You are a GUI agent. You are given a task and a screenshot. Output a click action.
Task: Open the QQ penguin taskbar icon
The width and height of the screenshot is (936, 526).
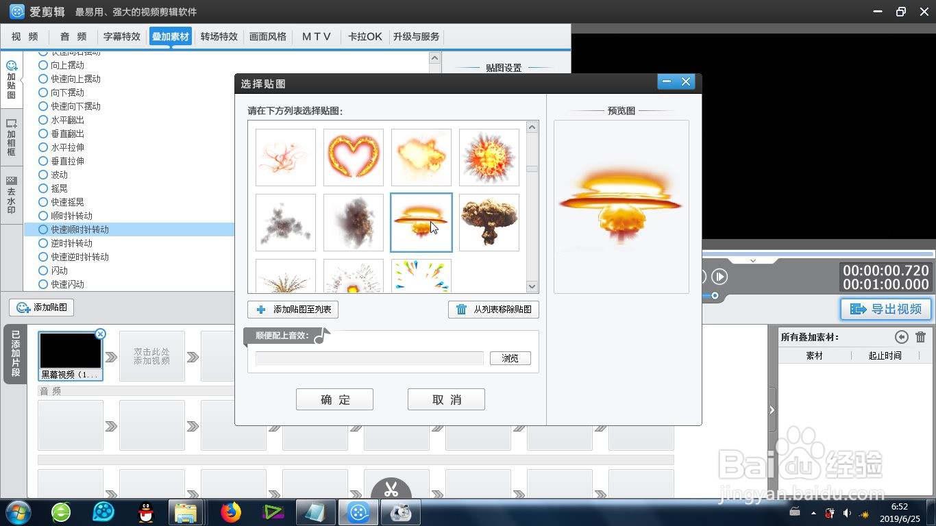click(145, 512)
